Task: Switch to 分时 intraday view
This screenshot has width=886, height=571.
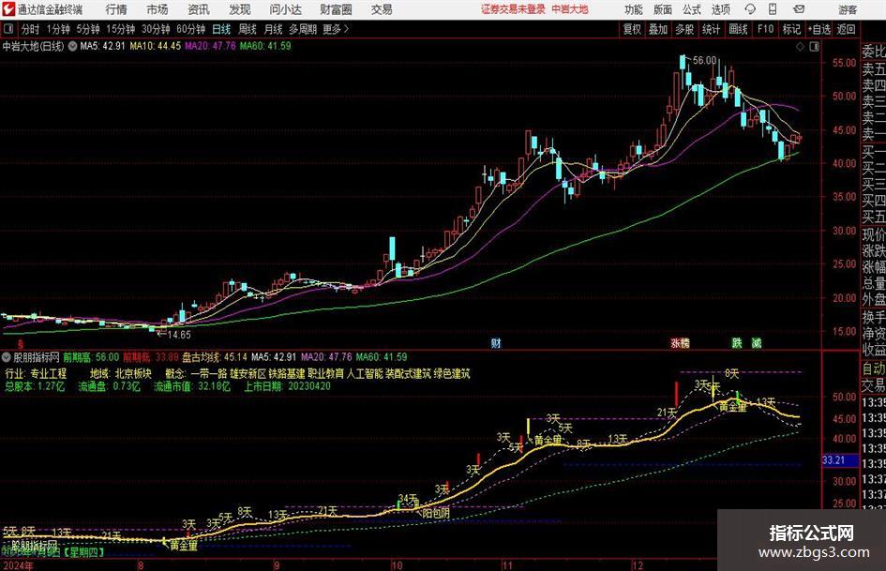Action: pos(31,29)
